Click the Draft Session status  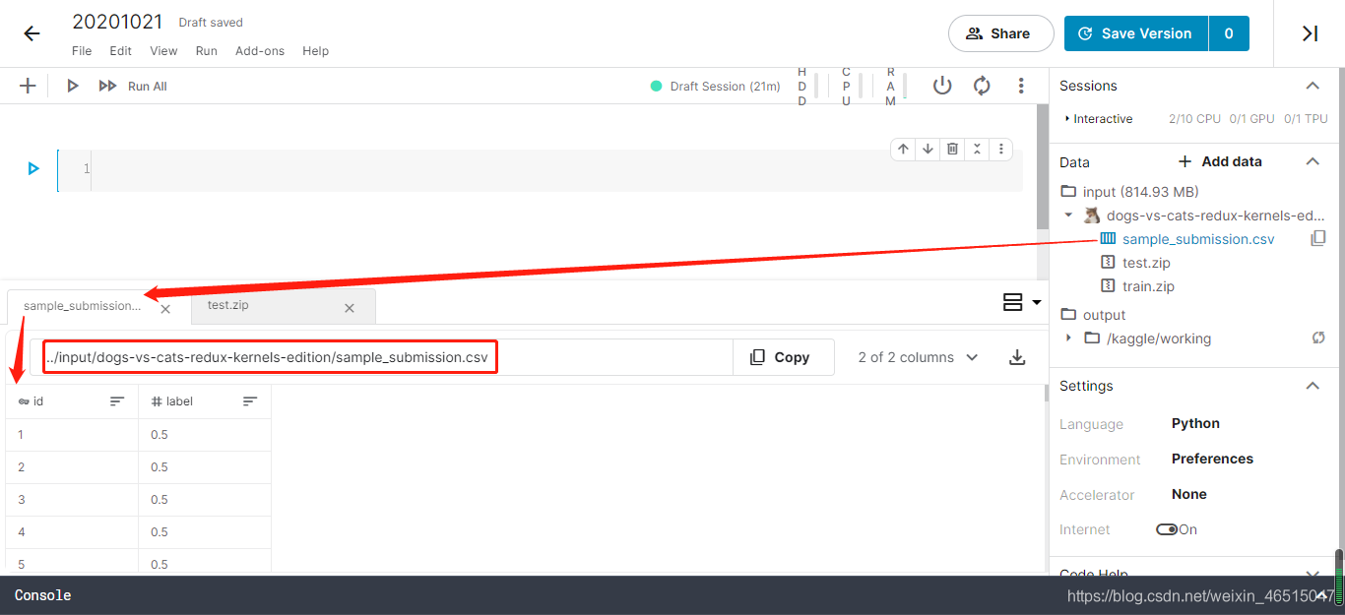pos(716,87)
